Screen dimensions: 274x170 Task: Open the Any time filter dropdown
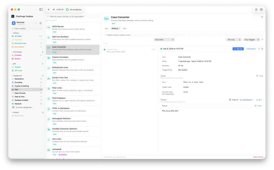point(164,40)
